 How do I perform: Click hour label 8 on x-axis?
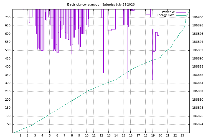click(x=72, y=136)
